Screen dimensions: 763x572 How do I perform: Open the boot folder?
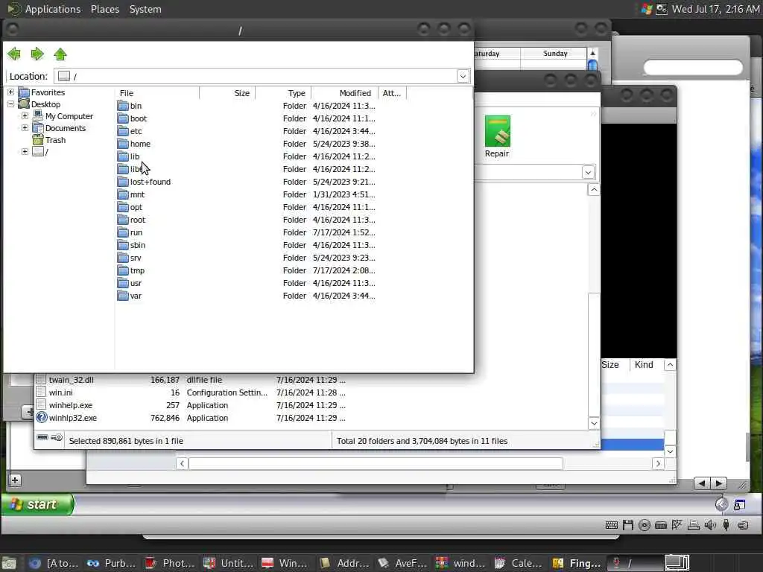tap(133, 118)
